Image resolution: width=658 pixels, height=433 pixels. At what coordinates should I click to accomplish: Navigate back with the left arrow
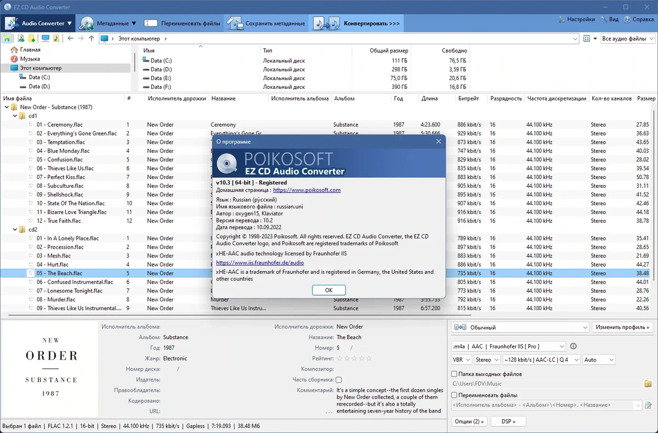coord(70,38)
